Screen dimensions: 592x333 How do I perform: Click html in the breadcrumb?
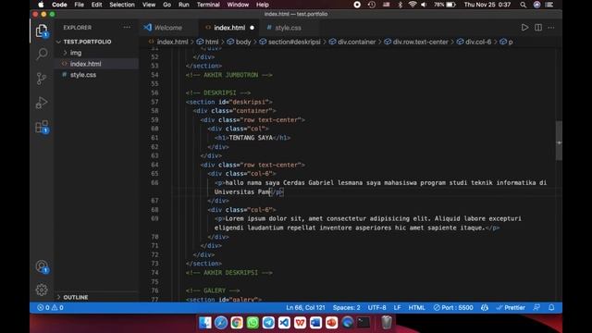[x=212, y=42]
